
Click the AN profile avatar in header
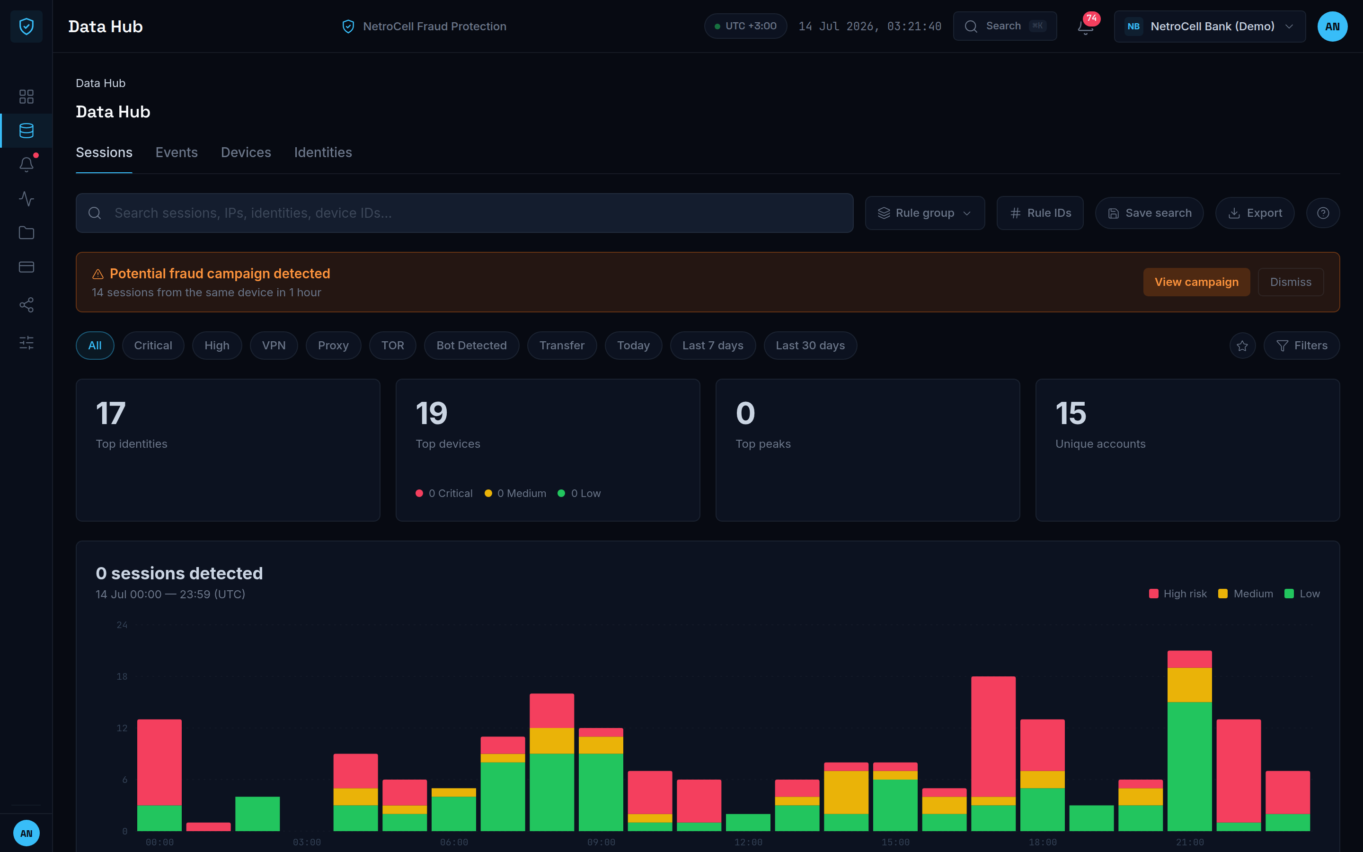tap(1332, 27)
